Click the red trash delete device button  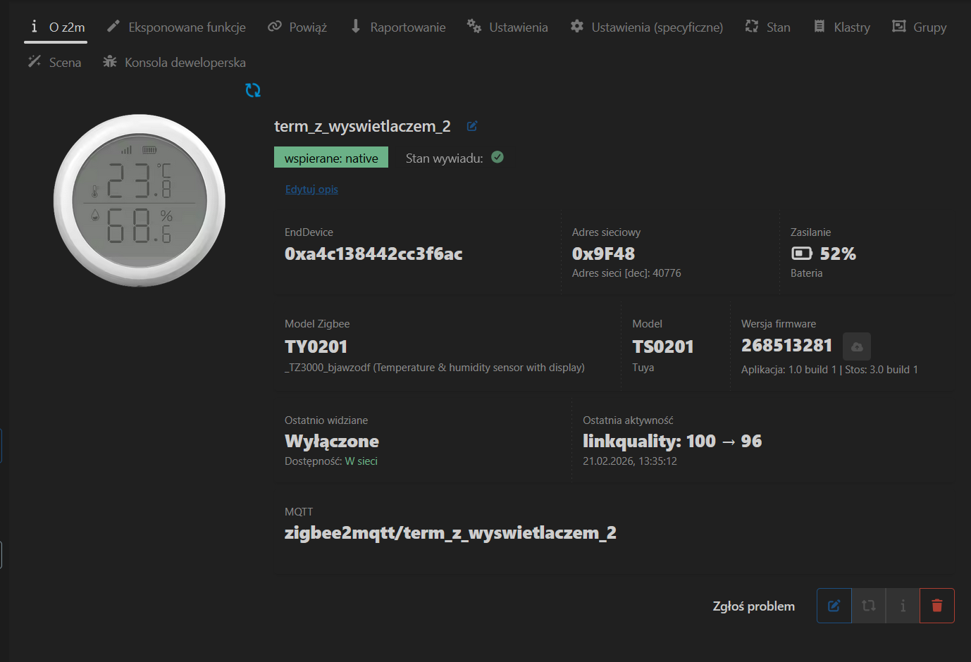coord(937,606)
